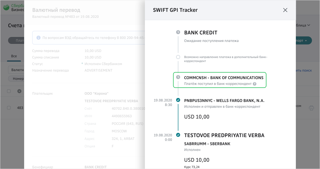Close the SWIFT GPI Tracker panel
The height and width of the screenshot is (169, 320).
285,10
